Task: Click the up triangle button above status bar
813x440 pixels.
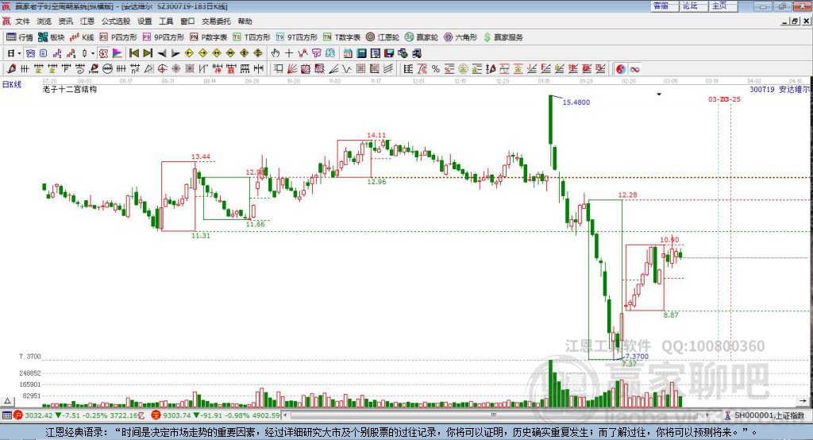Action: [x=7, y=401]
